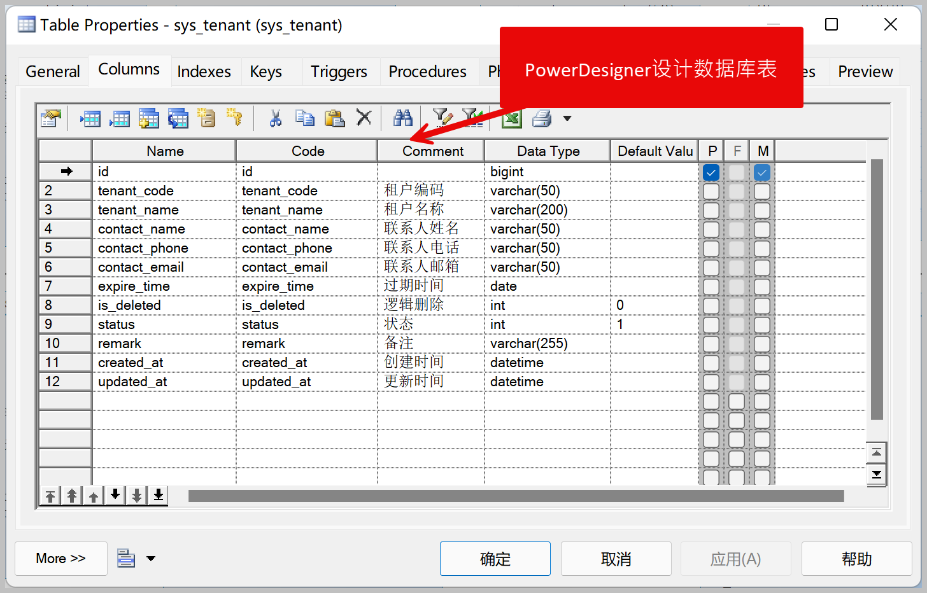
Task: Click the 确定 button
Action: pyautogui.click(x=495, y=559)
